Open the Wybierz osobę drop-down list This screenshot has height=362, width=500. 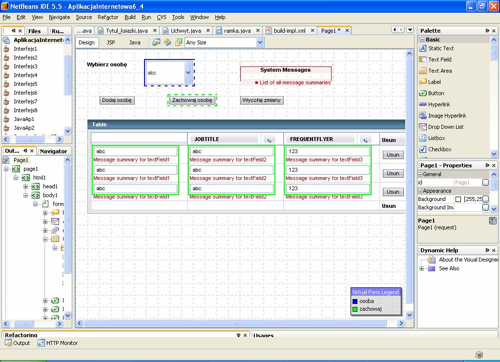pos(188,73)
